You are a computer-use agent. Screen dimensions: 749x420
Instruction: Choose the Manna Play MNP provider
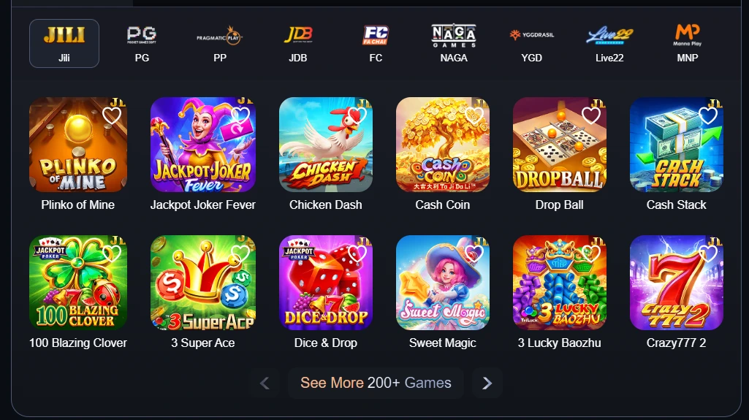pyautogui.click(x=688, y=43)
